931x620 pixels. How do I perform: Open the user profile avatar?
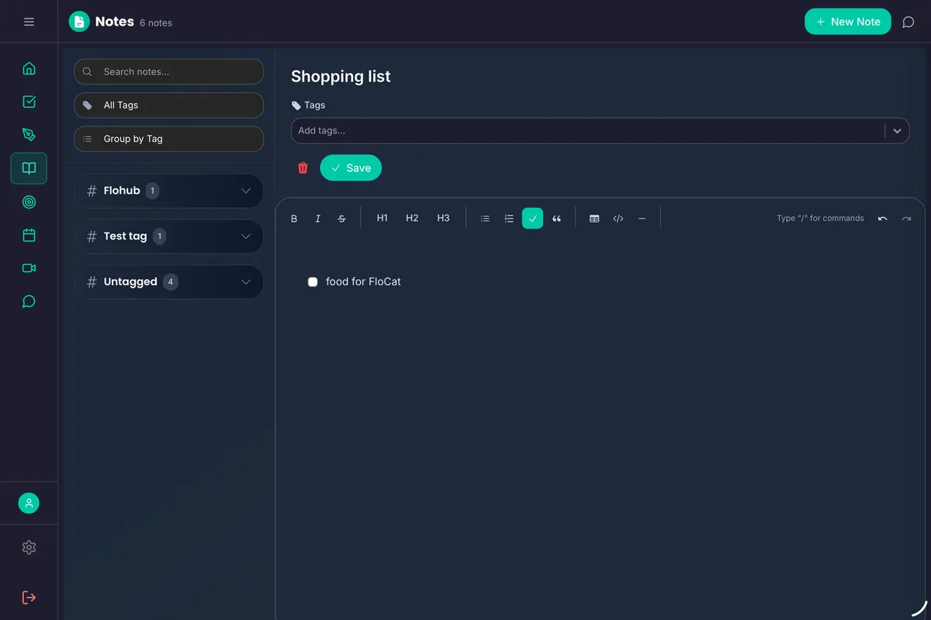click(29, 503)
